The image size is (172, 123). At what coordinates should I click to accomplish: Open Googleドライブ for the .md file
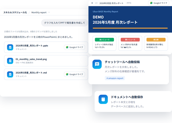(74, 74)
